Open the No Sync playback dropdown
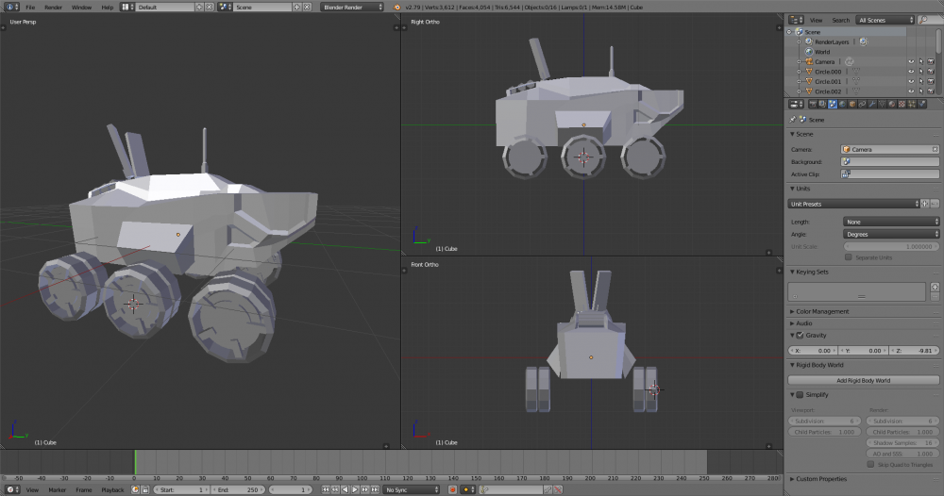The width and height of the screenshot is (944, 496). pyautogui.click(x=412, y=490)
